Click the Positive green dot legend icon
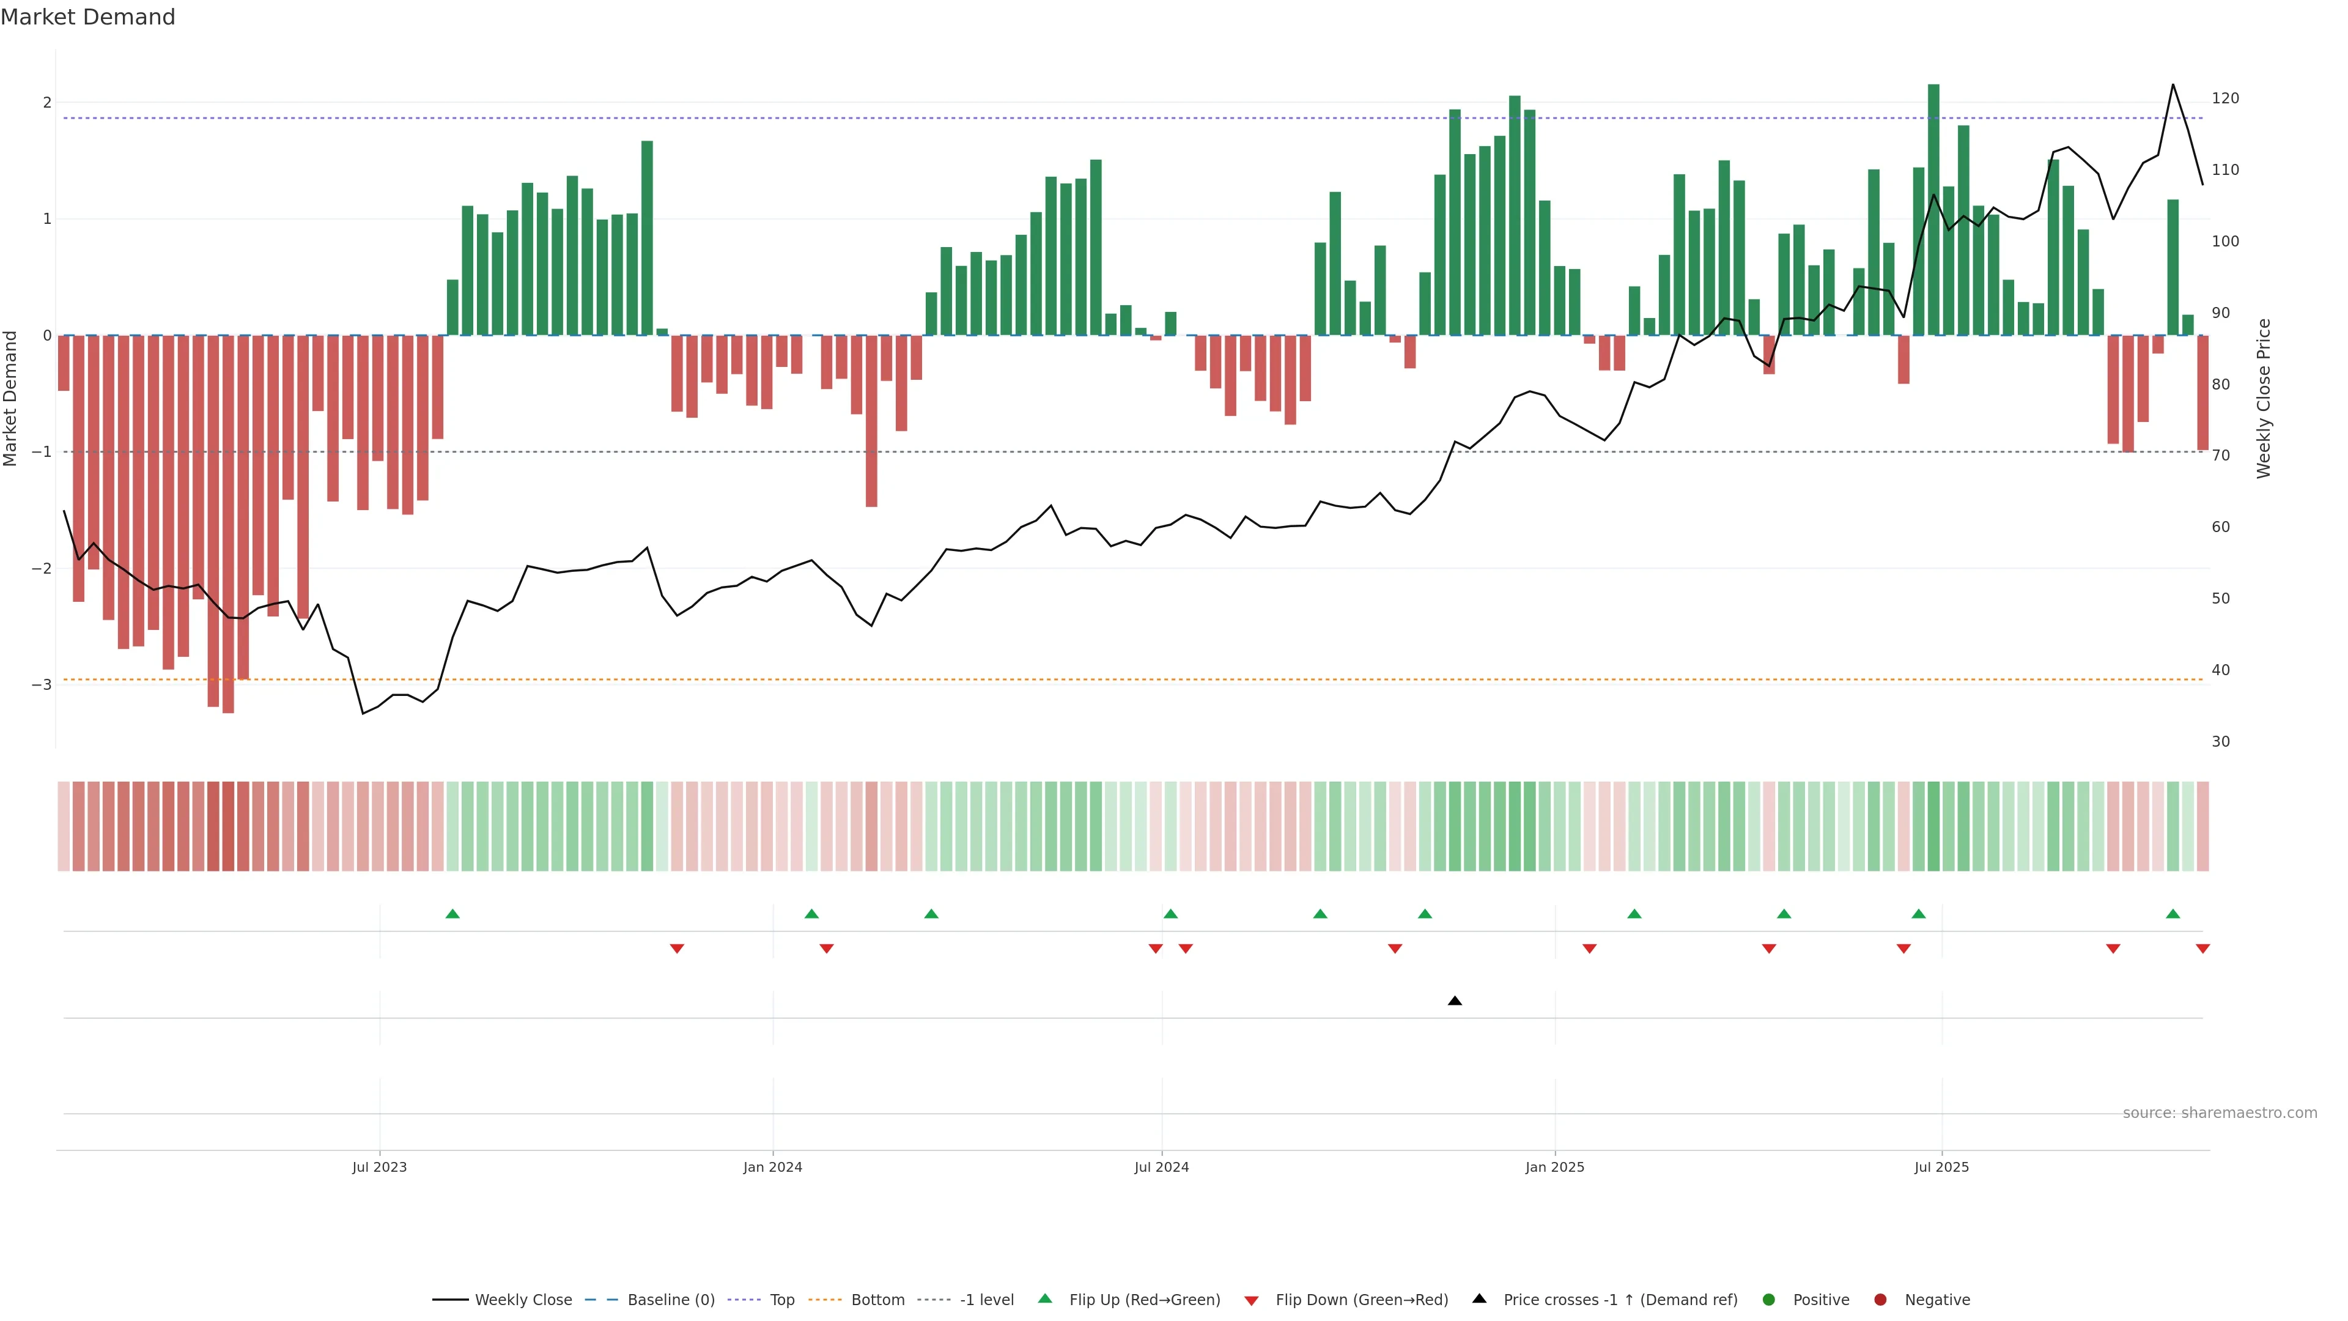 tap(1769, 1299)
